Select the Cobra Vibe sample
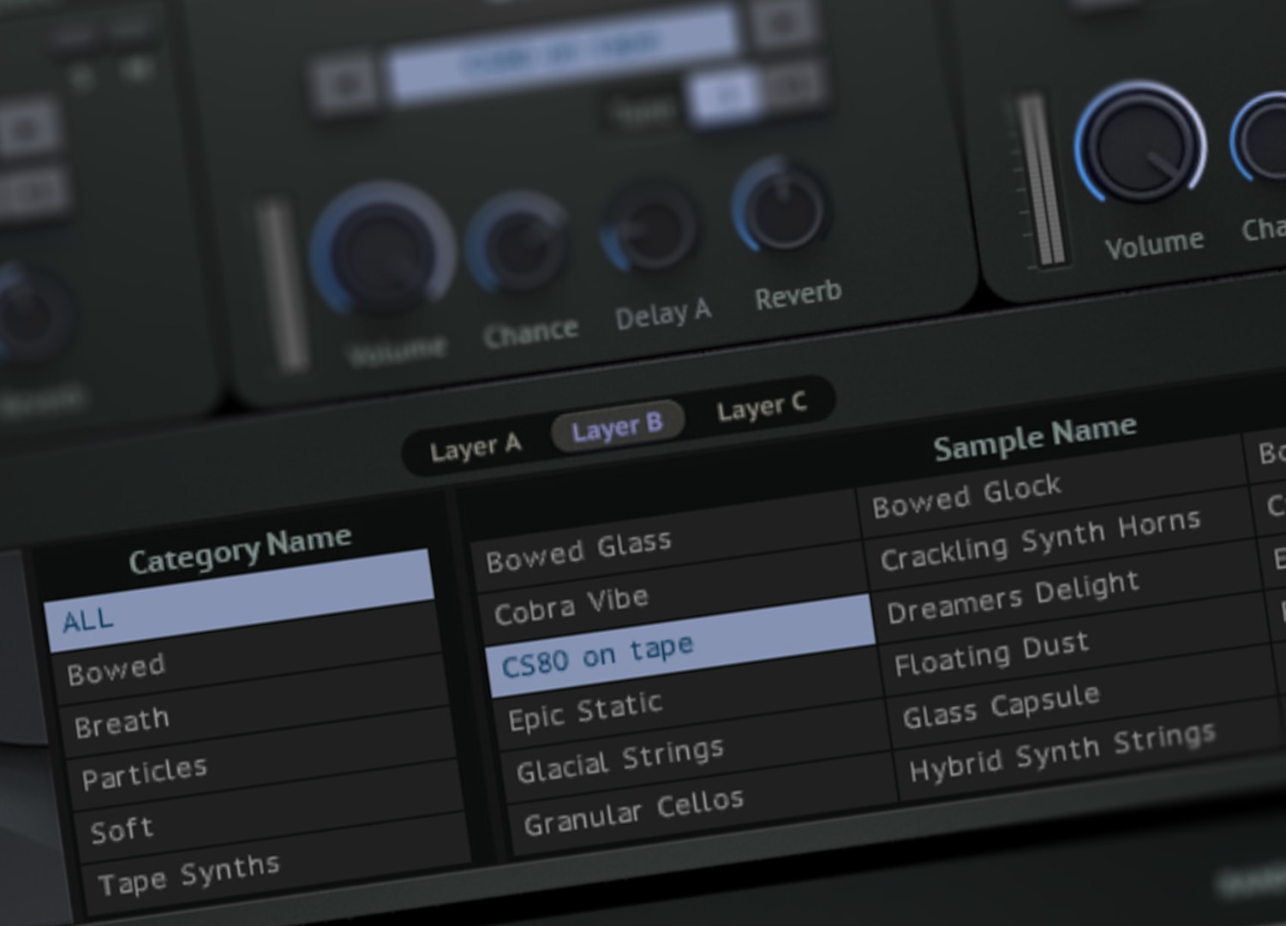The height and width of the screenshot is (926, 1286). (x=674, y=594)
